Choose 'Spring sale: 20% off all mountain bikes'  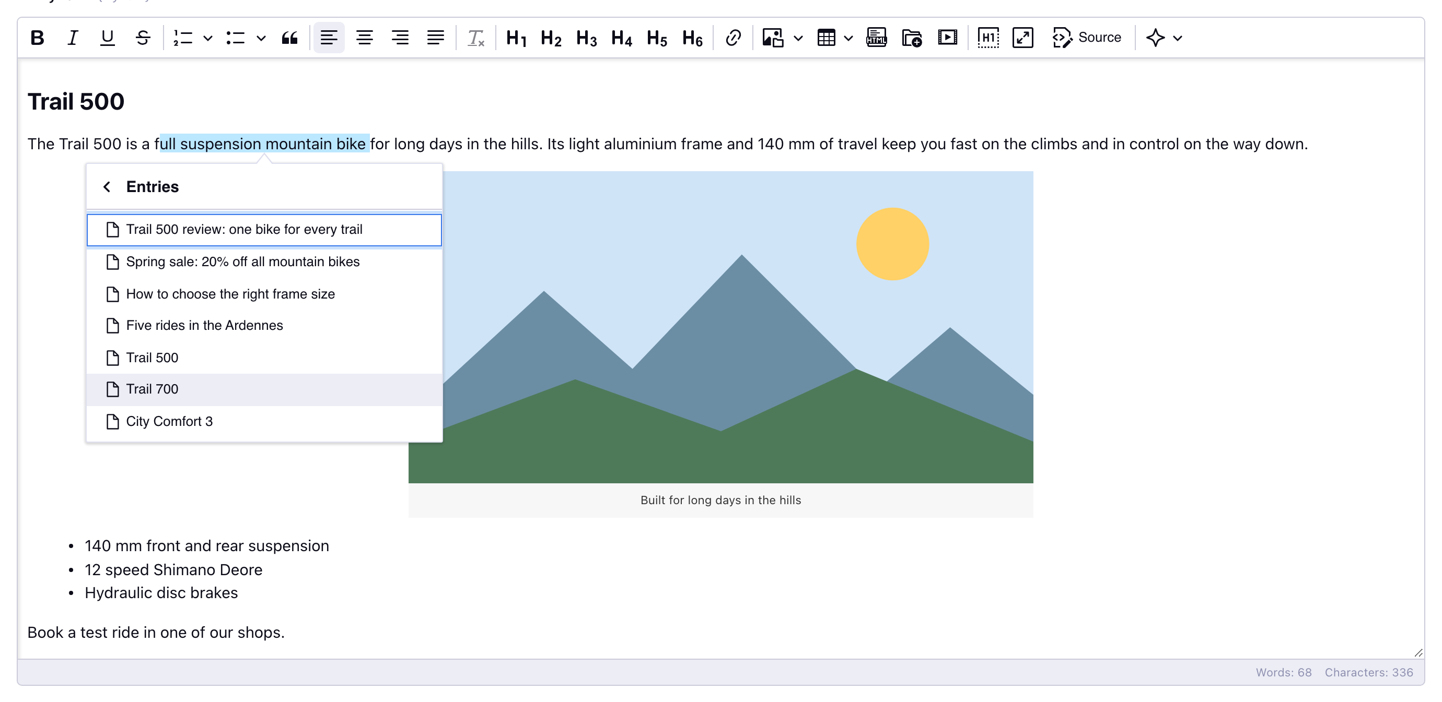(264, 262)
